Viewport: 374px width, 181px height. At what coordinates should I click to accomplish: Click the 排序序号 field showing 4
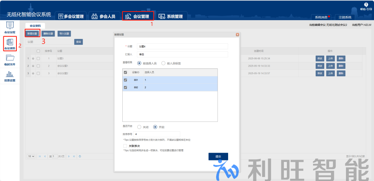click(157, 134)
